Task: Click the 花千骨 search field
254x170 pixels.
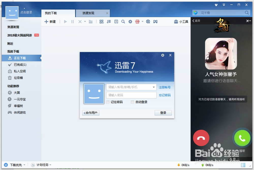Action: [221, 13]
